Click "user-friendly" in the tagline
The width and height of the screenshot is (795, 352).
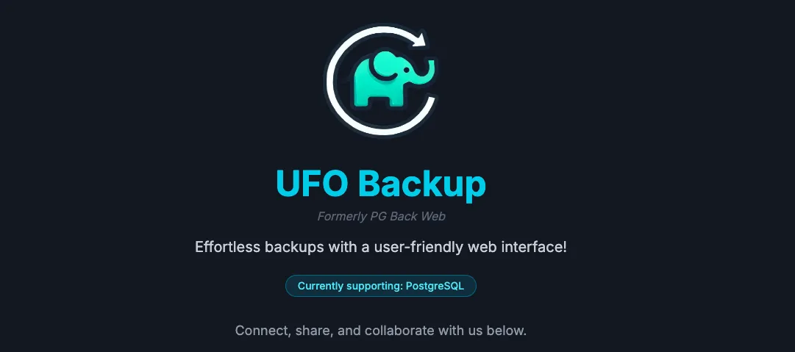pos(413,248)
